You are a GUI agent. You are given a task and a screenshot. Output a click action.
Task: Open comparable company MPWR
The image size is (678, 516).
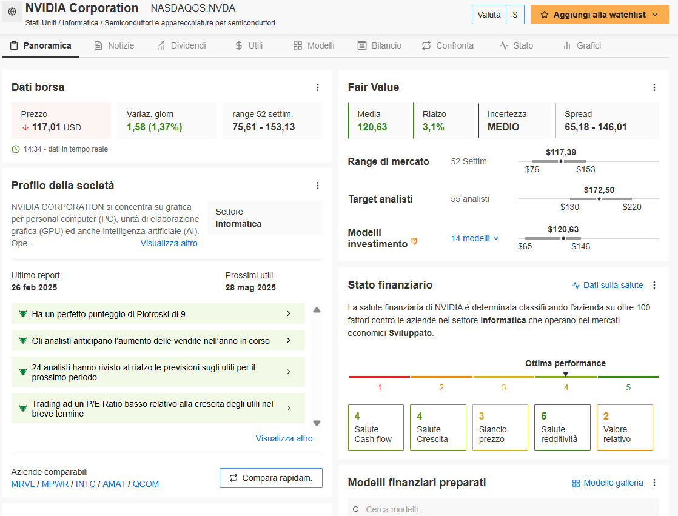pyautogui.click(x=55, y=484)
